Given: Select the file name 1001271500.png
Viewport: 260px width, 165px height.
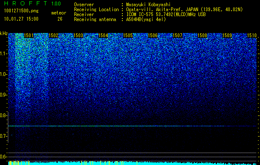Looking at the screenshot, I should click(x=21, y=11).
